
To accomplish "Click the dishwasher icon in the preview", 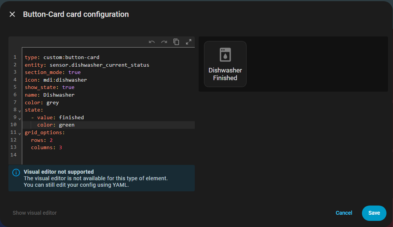I will coord(225,55).
